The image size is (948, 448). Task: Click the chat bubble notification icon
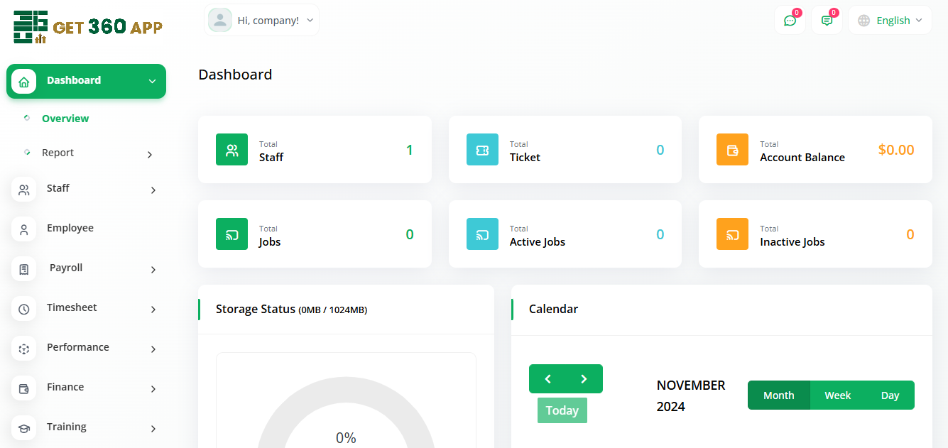[x=790, y=21]
